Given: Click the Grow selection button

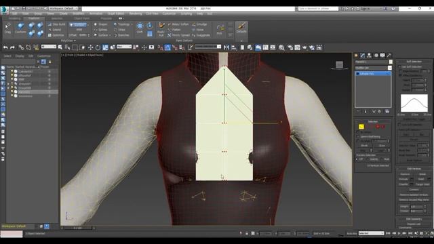Looking at the screenshot, I should [382, 146].
